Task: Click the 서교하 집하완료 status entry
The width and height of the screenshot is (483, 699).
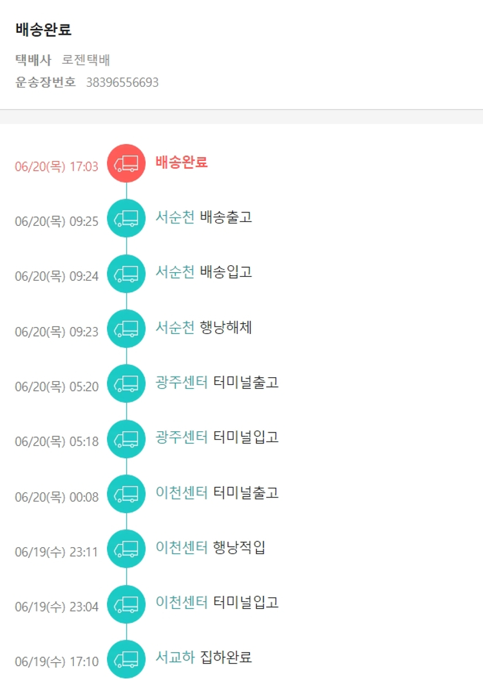Action: tap(204, 657)
